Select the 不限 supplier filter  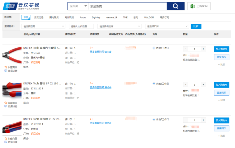tap(26, 17)
